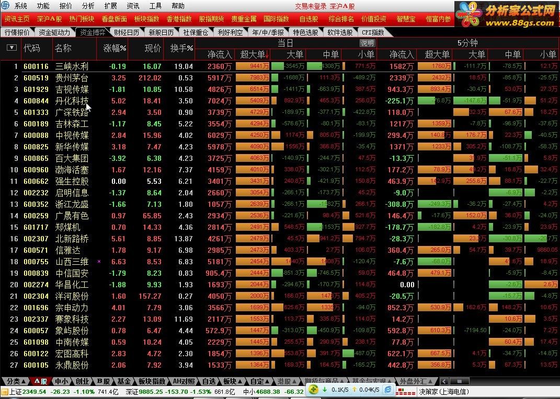This screenshot has height=399, width=560.
Task: Click 国际指数 in the red toolbar
Action: click(277, 19)
